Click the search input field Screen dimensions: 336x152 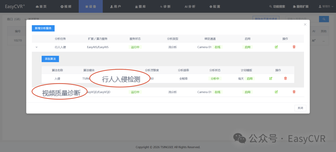tap(302, 19)
